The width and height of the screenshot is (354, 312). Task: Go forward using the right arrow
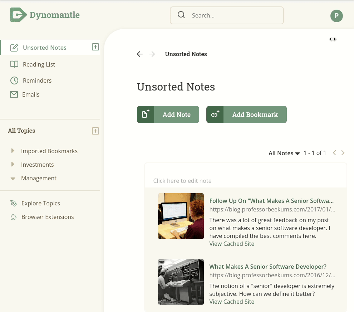click(152, 54)
